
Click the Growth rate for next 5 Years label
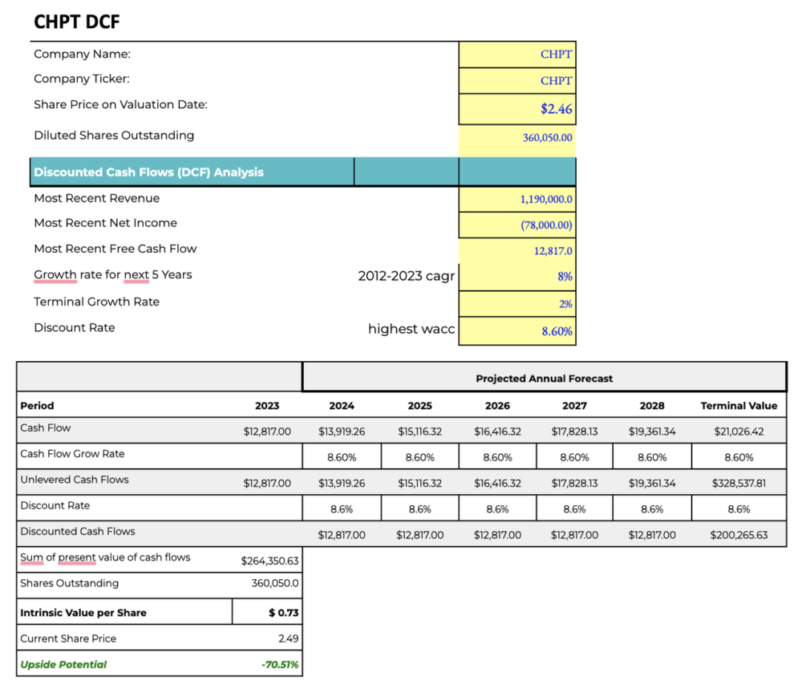pos(113,274)
